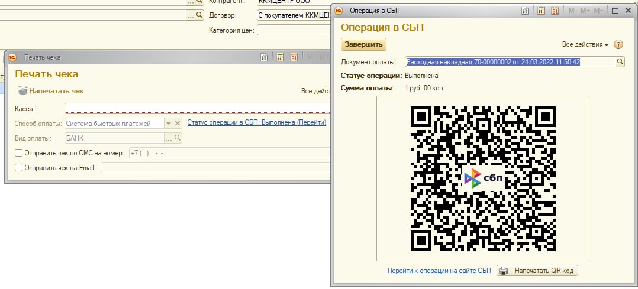This screenshot has width=638, height=289.
Task: Click the Касса input field
Action: (x=197, y=109)
